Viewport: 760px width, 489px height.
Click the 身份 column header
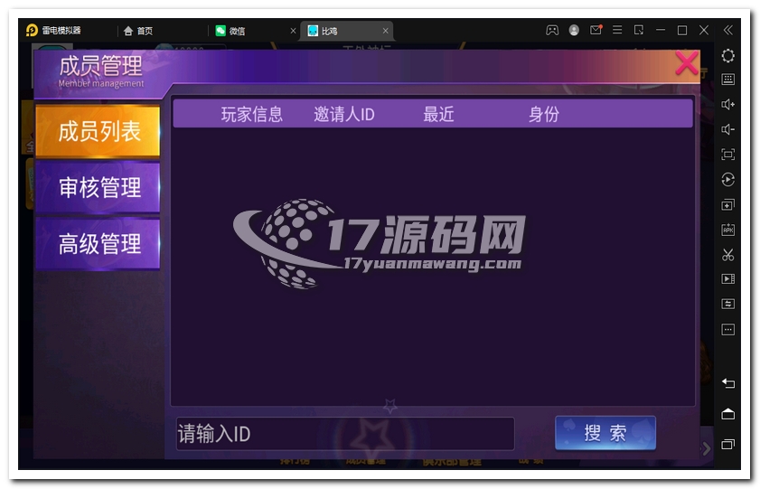pos(544,115)
